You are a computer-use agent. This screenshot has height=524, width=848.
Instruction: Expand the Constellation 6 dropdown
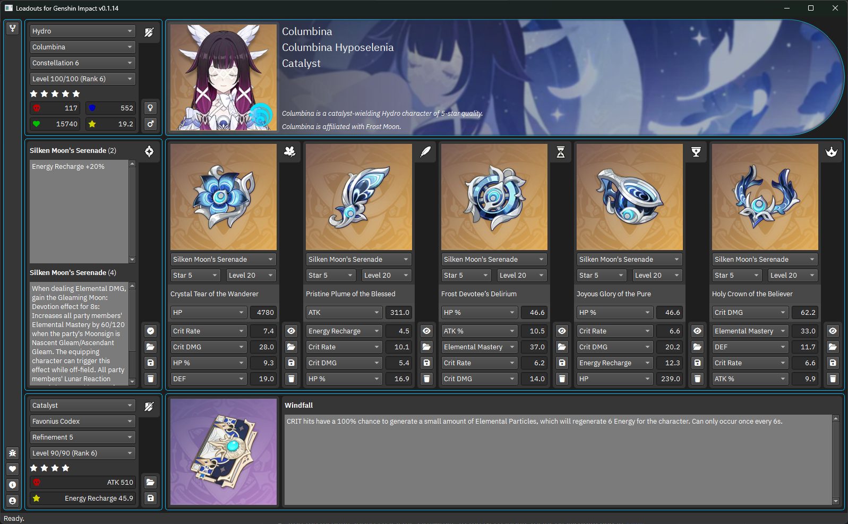[82, 63]
